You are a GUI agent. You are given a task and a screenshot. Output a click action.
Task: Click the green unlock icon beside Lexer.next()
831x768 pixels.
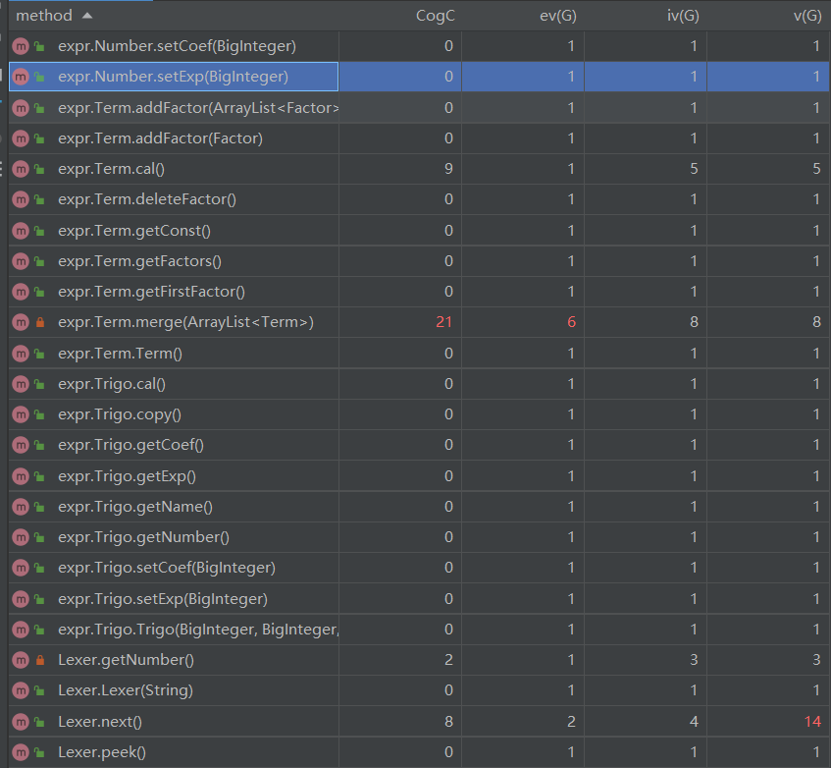(39, 721)
